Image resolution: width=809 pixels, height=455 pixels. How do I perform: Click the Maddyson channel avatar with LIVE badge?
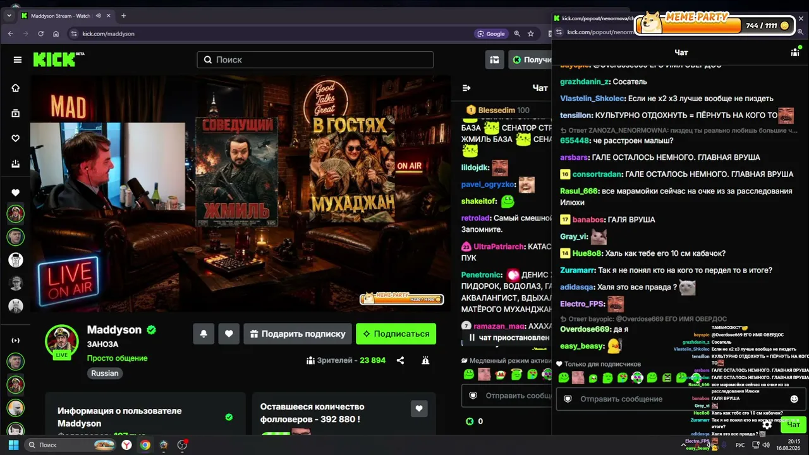[61, 341]
